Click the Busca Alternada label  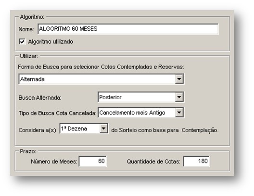click(40, 98)
